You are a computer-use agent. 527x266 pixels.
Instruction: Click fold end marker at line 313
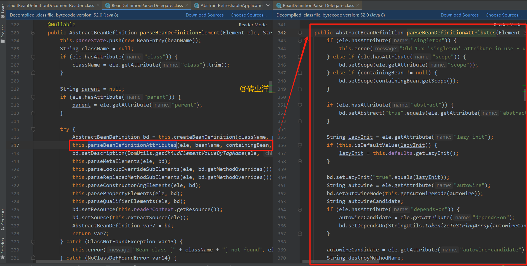[33, 113]
